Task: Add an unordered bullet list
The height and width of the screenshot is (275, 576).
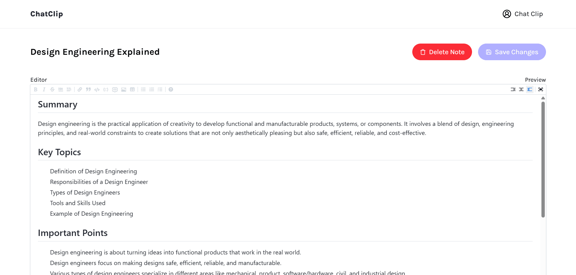Action: coord(143,90)
